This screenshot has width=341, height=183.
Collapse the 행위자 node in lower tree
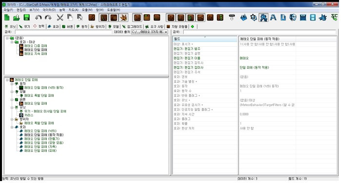point(12,119)
